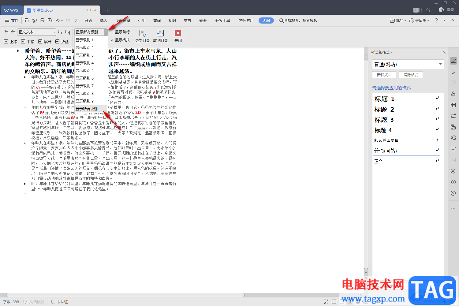
Task: Click the New Style button
Action: 384,75
